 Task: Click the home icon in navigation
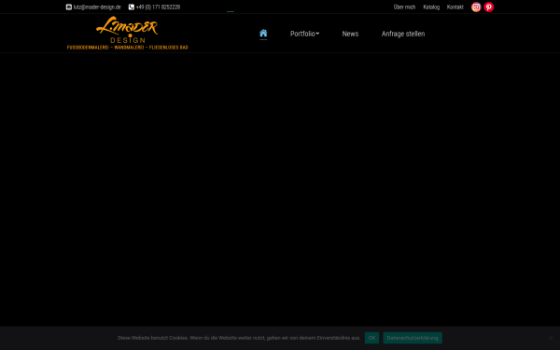(x=263, y=34)
